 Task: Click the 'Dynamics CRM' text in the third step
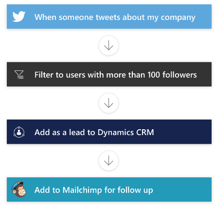click(125, 133)
